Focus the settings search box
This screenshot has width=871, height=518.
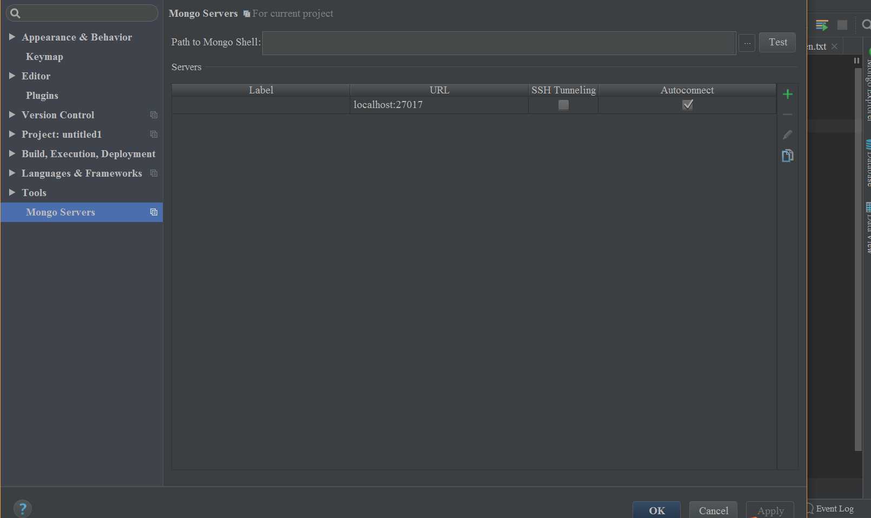coord(82,13)
